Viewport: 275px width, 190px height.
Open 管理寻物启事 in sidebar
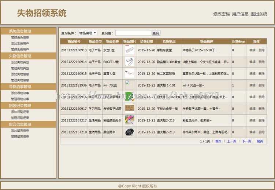[20, 99]
